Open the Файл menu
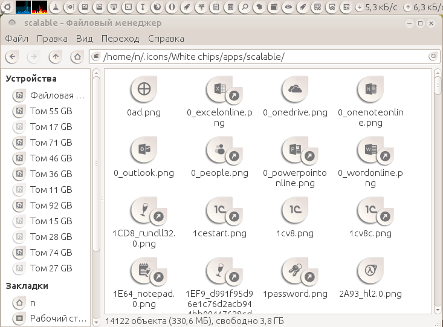This screenshot has width=443, height=327. [17, 39]
